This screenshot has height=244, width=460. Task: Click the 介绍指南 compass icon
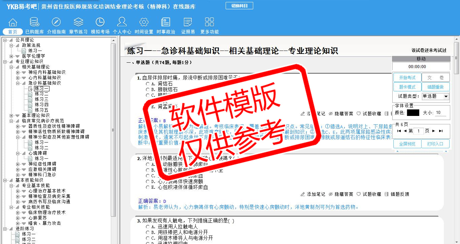pos(56,23)
